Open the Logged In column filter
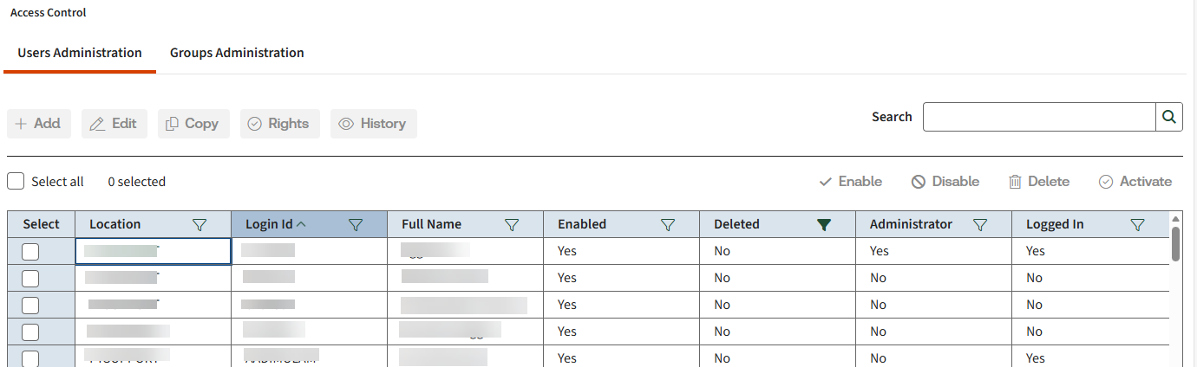This screenshot has height=367, width=1197. point(1138,225)
